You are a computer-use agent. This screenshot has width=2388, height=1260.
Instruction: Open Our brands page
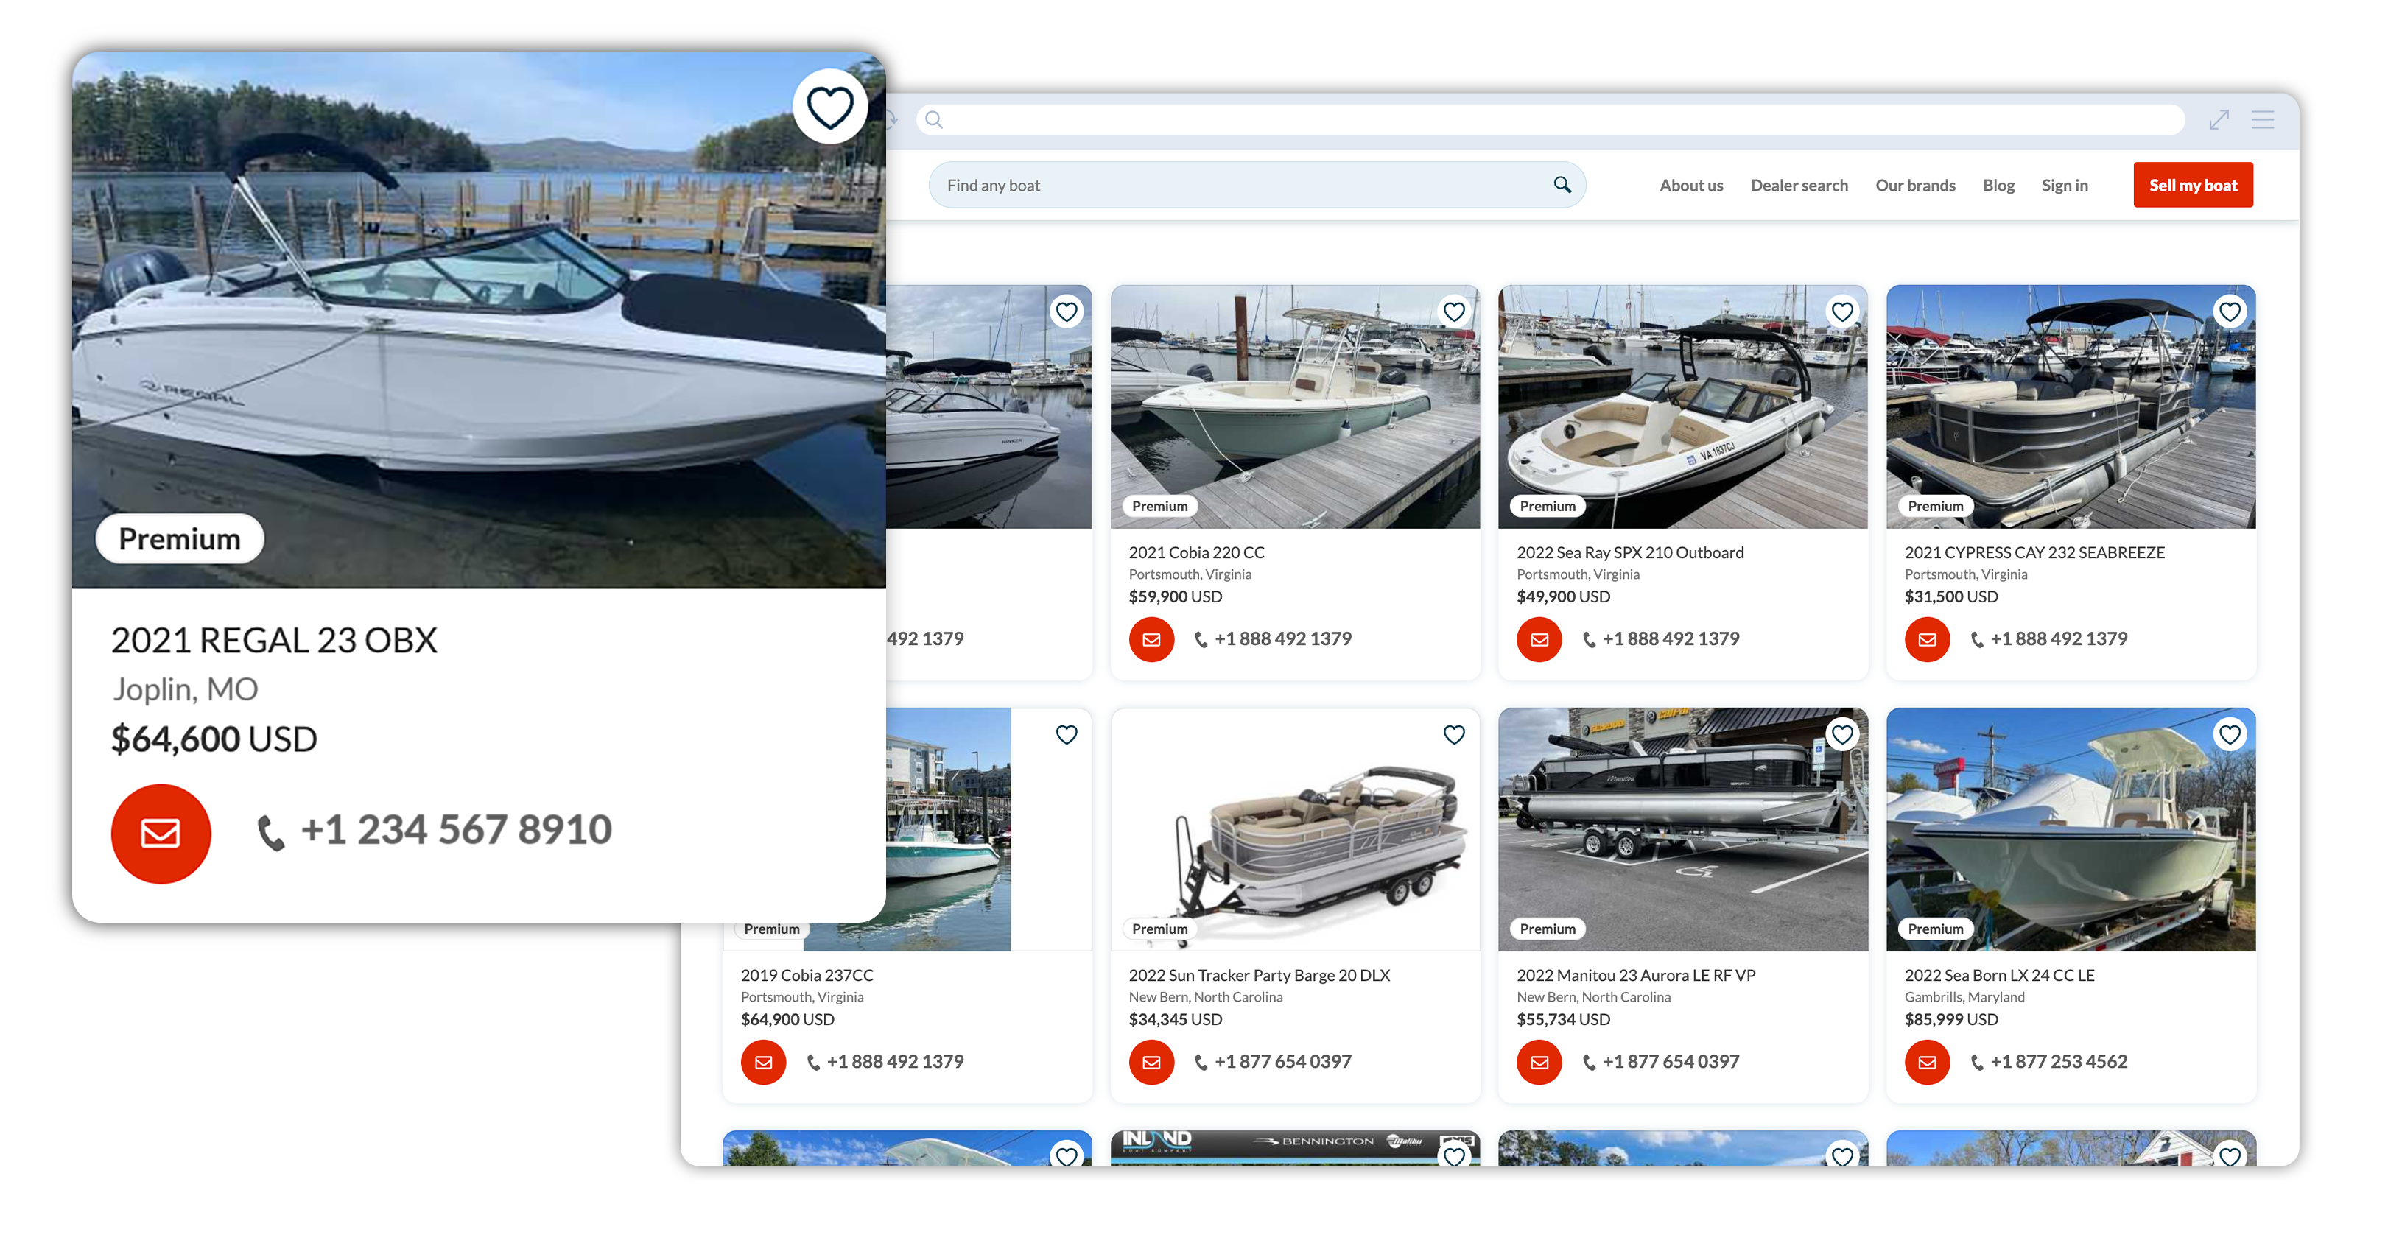point(1915,186)
